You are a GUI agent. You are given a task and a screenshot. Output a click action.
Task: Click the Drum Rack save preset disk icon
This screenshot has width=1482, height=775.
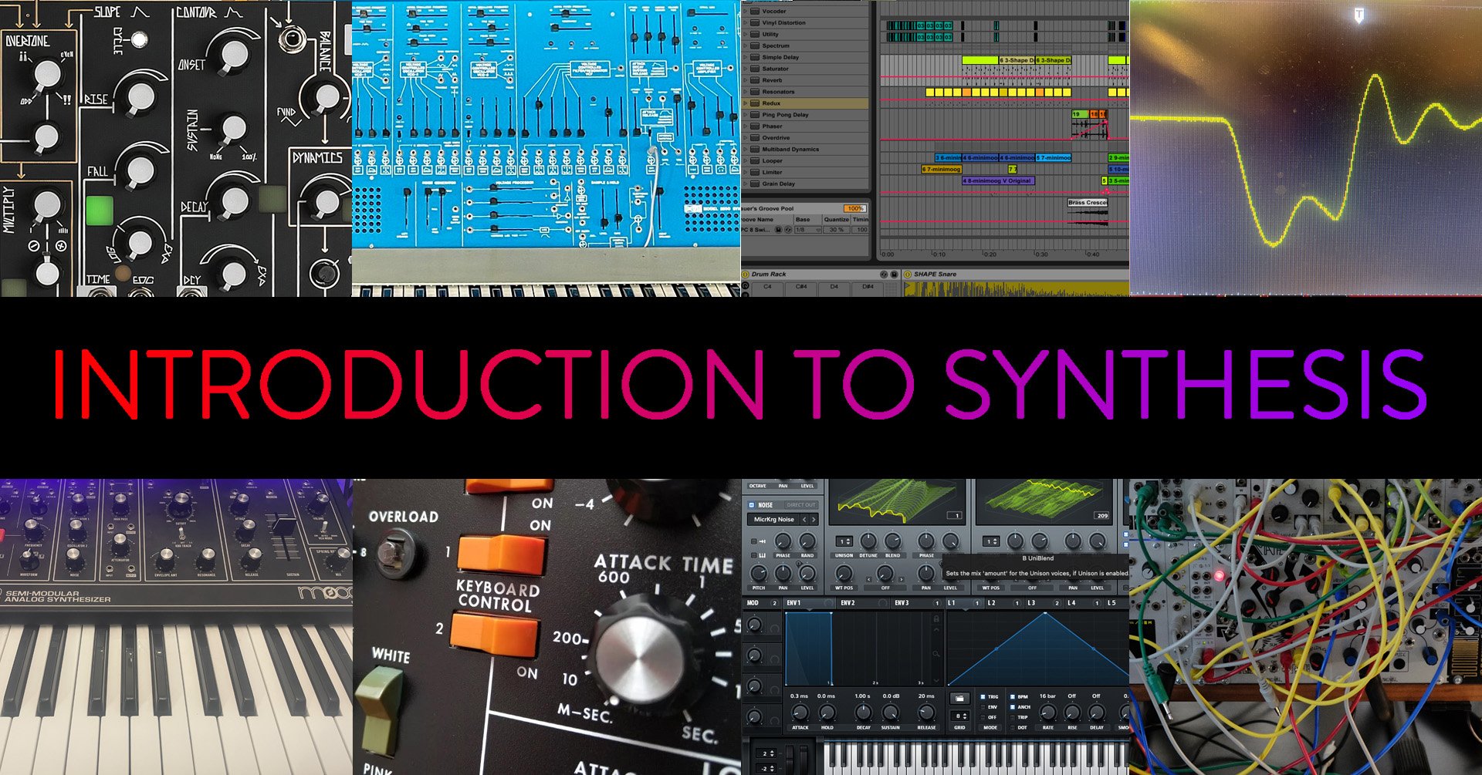894,275
